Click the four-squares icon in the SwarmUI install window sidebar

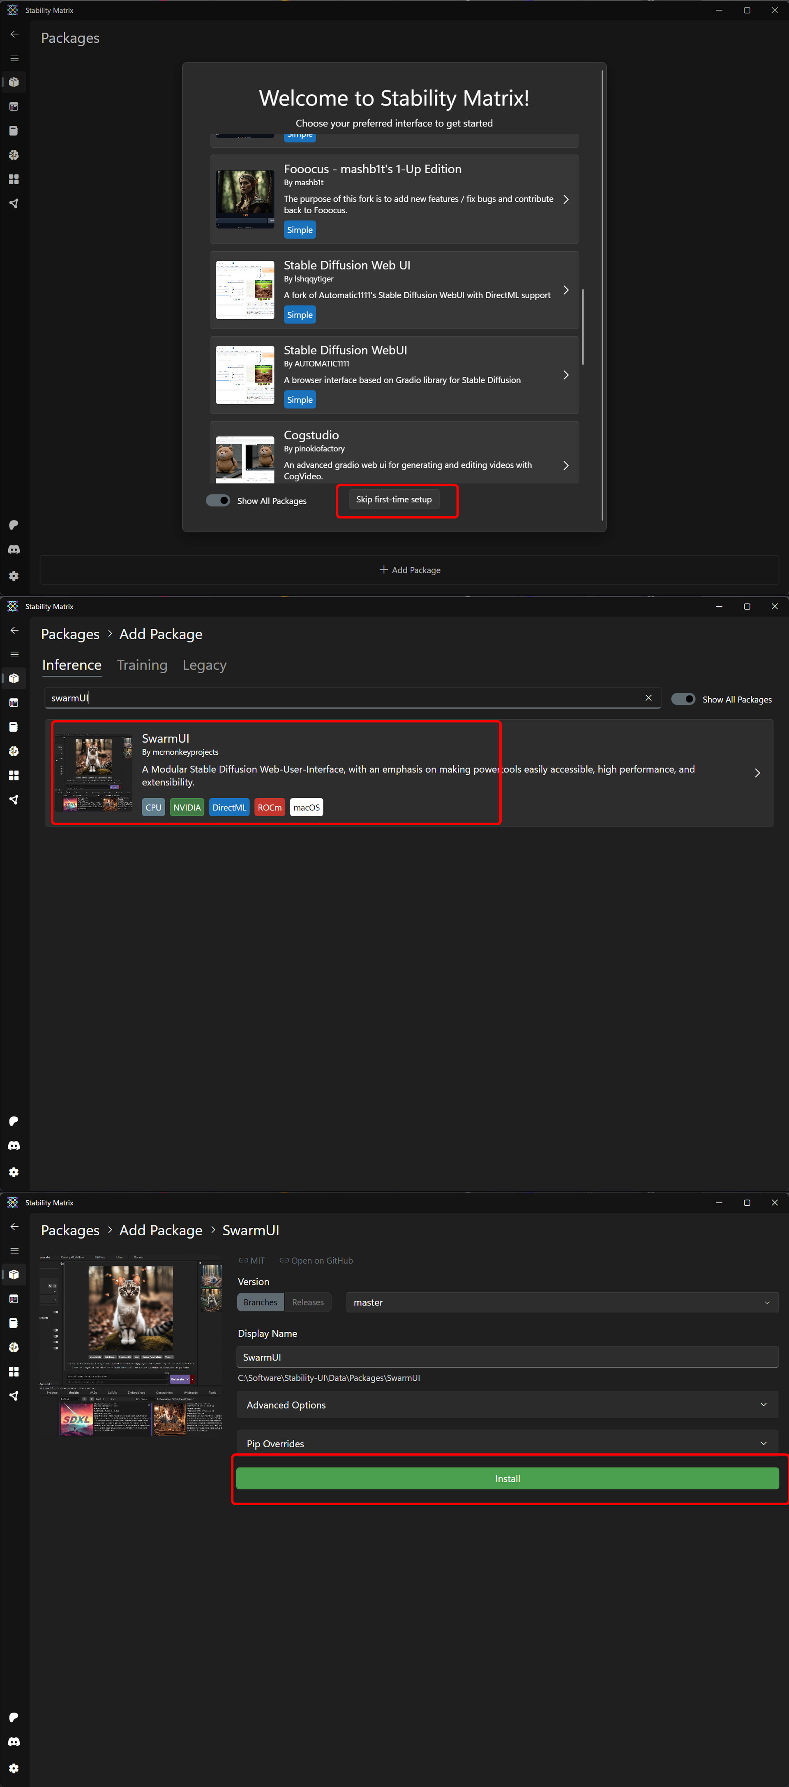coord(14,1371)
